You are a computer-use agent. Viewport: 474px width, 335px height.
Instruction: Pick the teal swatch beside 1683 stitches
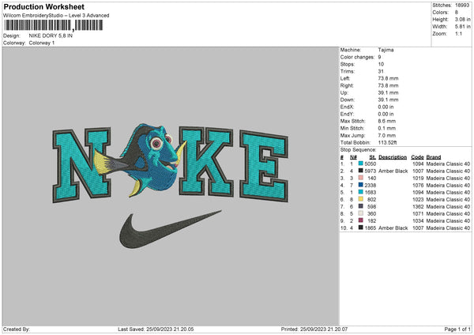(361, 192)
